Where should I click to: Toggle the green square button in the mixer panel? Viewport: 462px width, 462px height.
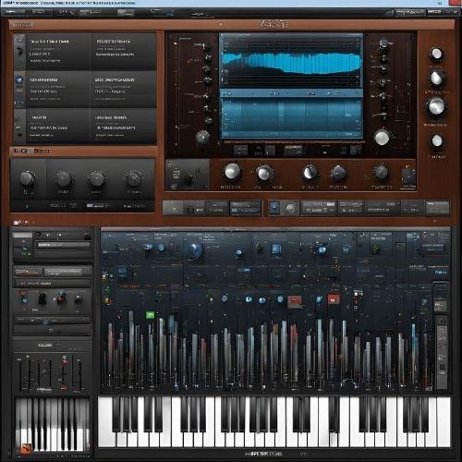click(150, 315)
